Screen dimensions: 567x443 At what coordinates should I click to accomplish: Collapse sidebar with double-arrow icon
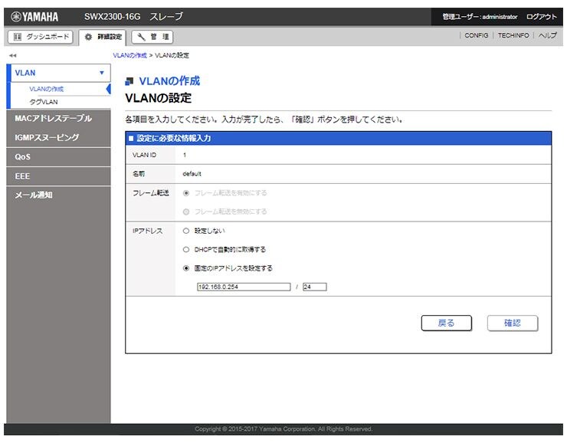pyautogui.click(x=12, y=56)
